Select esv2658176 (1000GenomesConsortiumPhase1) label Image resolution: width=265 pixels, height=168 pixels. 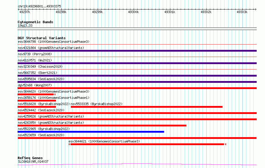[54, 98]
